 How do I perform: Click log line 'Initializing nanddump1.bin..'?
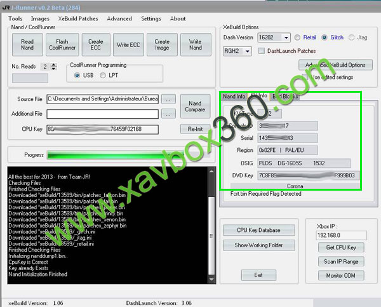click(x=38, y=256)
